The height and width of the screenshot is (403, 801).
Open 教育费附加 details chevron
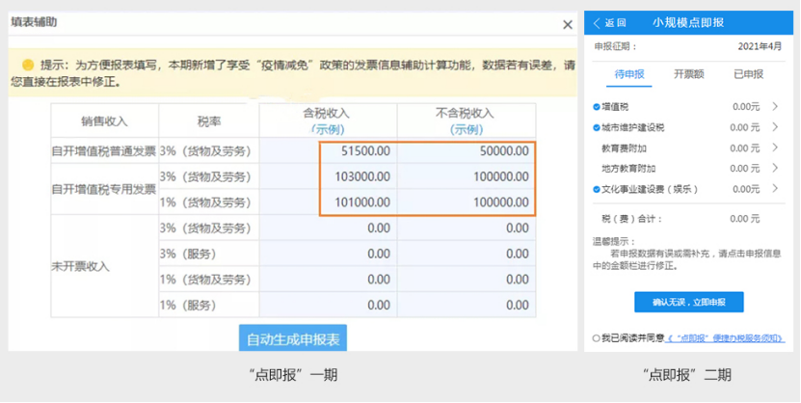point(775,148)
